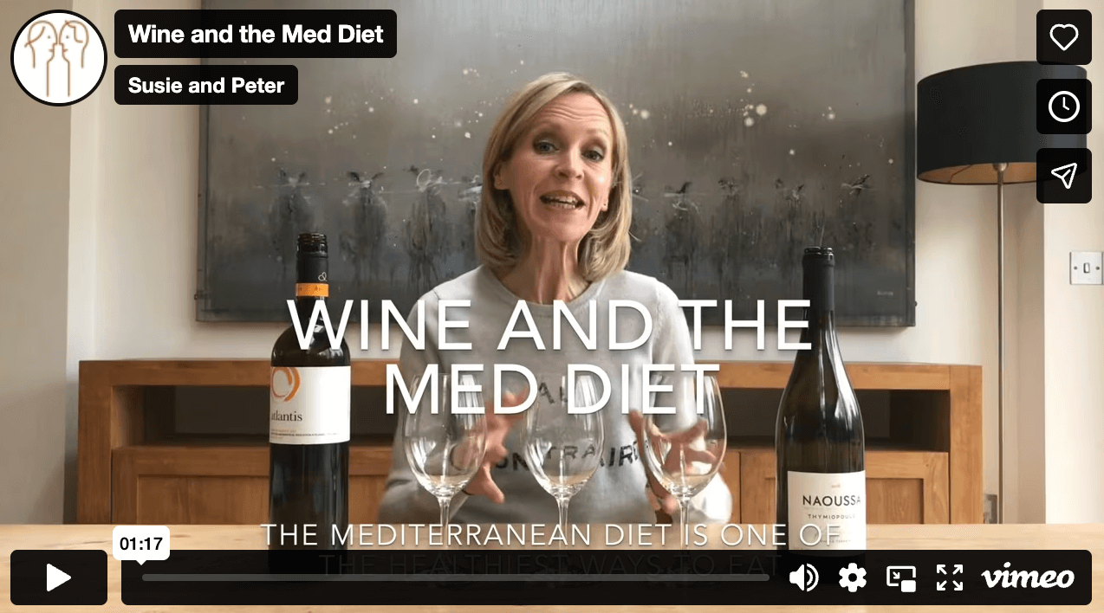Screen dimensions: 1104x613
Task: Open the player settings gear
Action: (x=853, y=577)
